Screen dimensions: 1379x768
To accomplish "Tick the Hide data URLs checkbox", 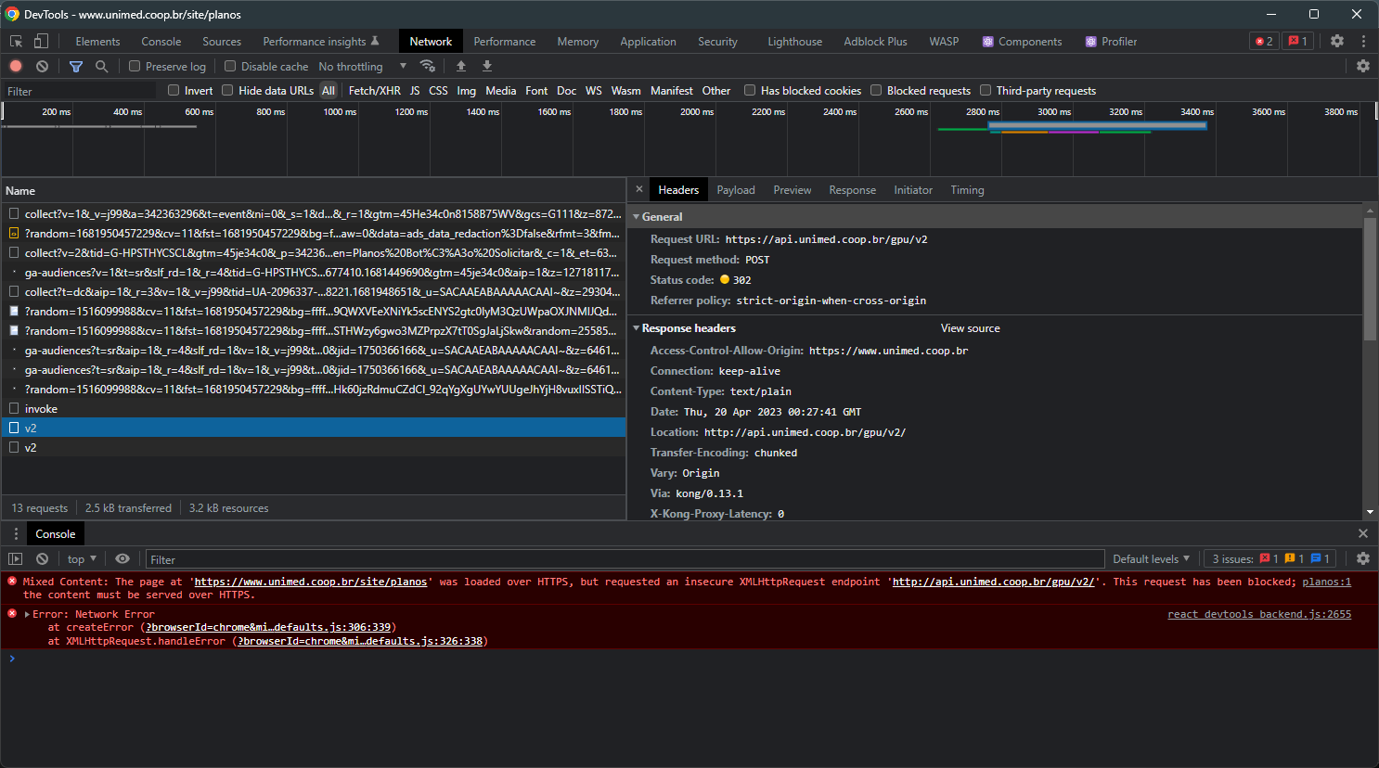I will pyautogui.click(x=227, y=90).
